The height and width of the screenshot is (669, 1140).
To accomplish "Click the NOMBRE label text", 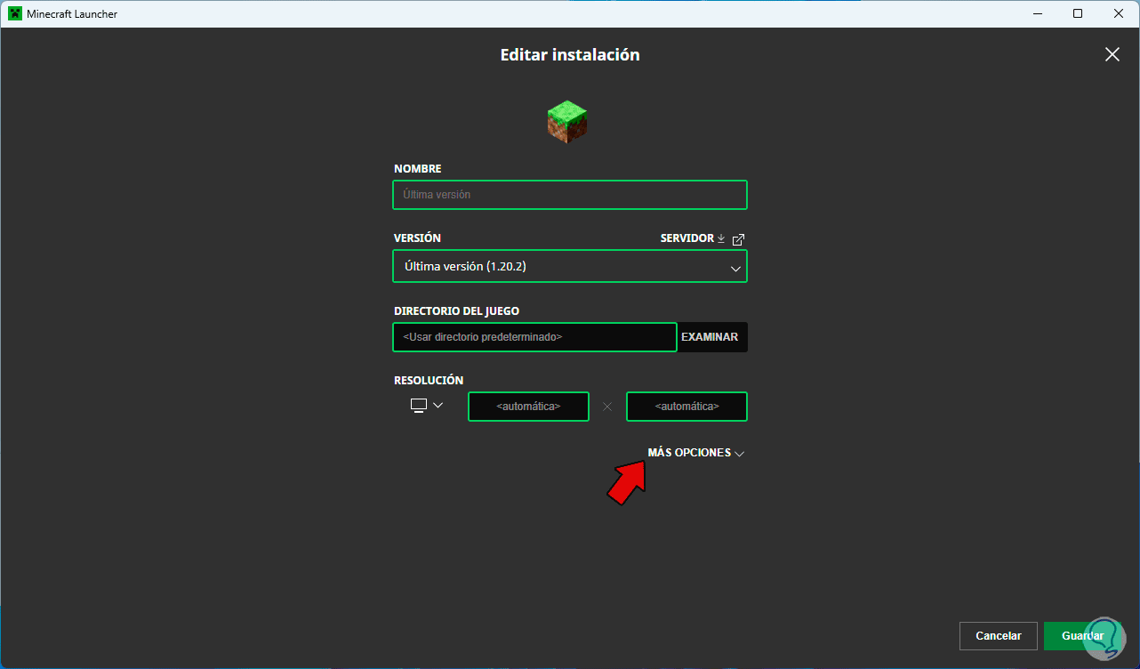I will click(418, 169).
